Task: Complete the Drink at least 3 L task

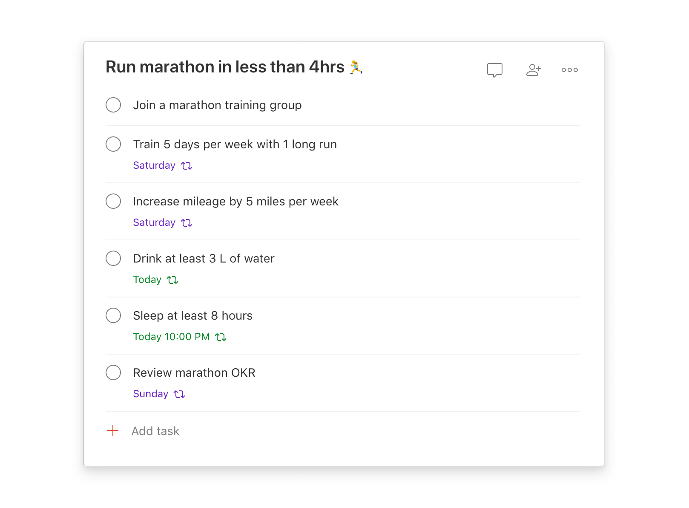Action: [113, 258]
